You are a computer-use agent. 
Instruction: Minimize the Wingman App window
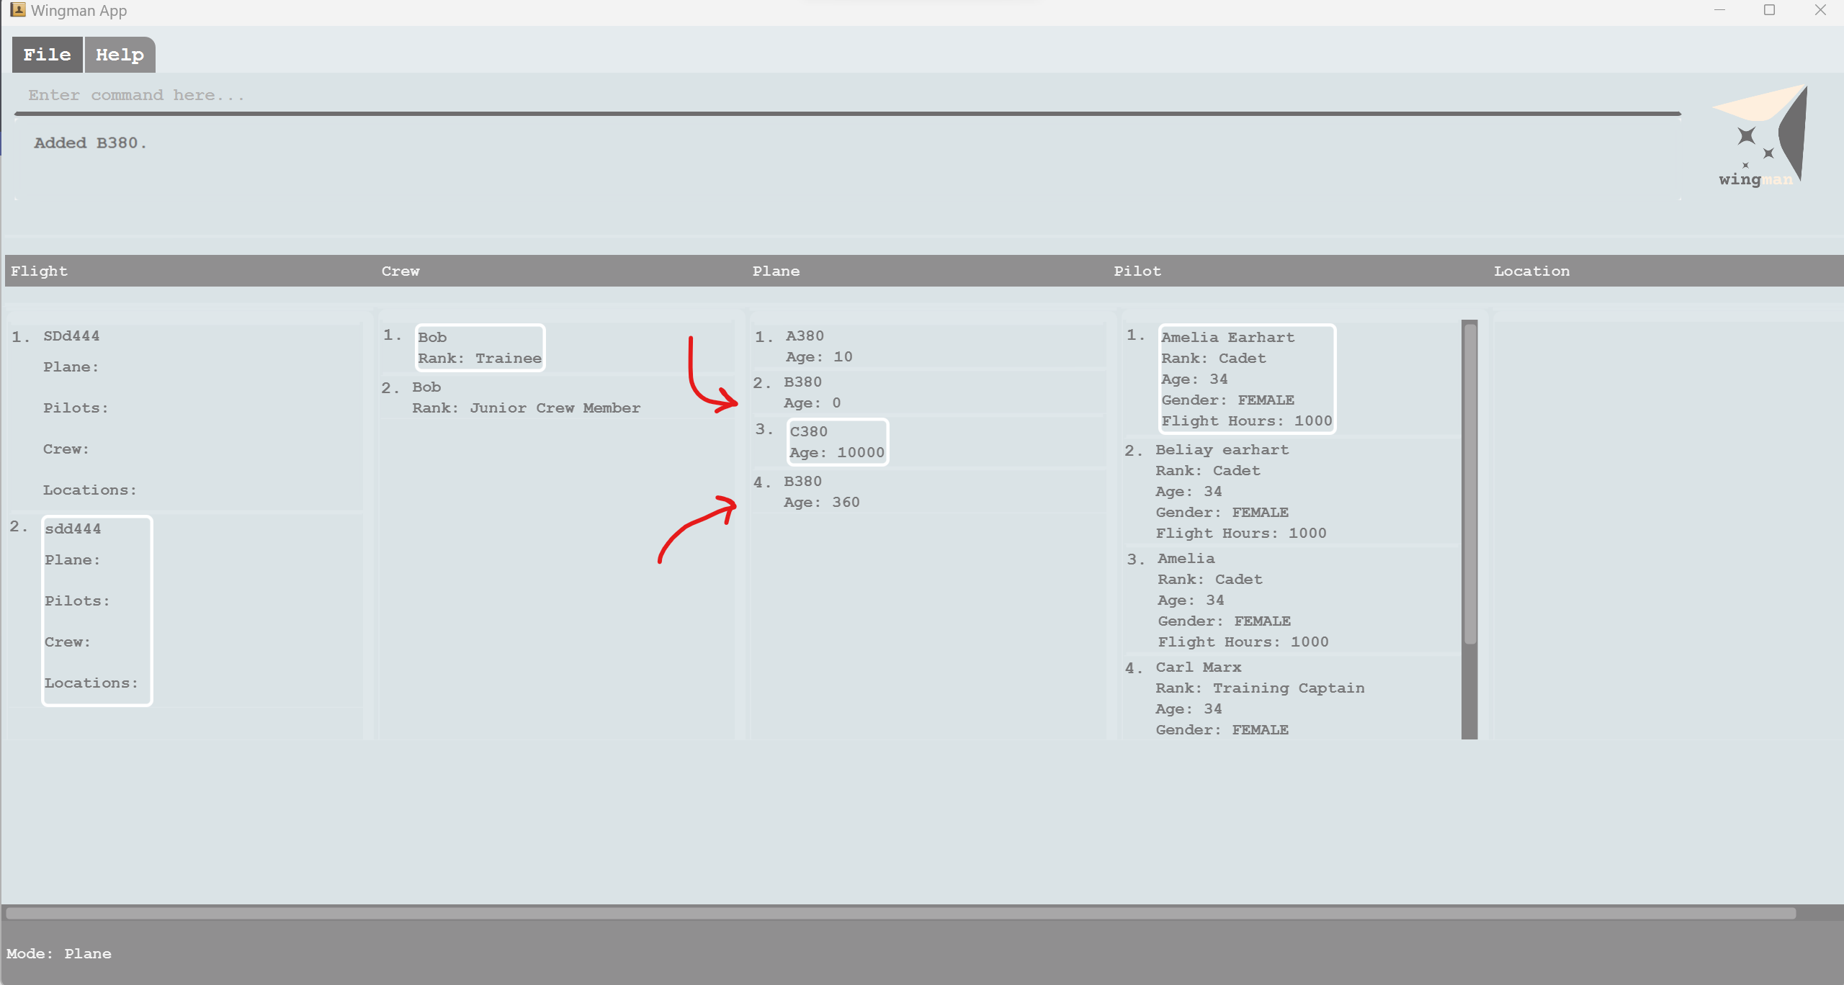click(1719, 10)
